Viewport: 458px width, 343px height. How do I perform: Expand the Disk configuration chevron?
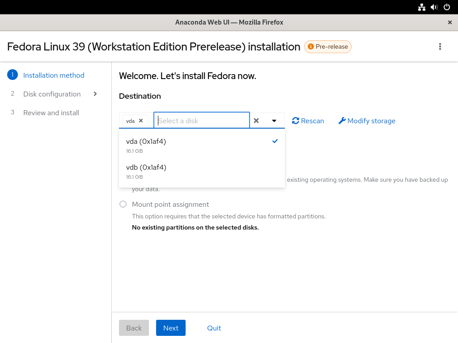(95, 94)
